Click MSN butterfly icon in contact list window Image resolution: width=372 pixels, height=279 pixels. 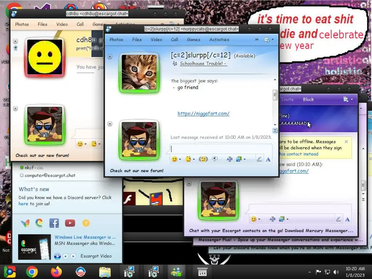click(25, 223)
